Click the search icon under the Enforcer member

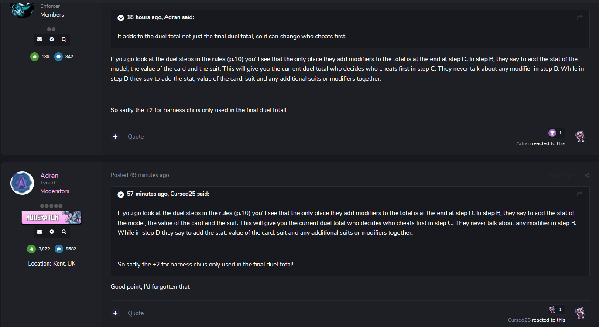point(64,39)
